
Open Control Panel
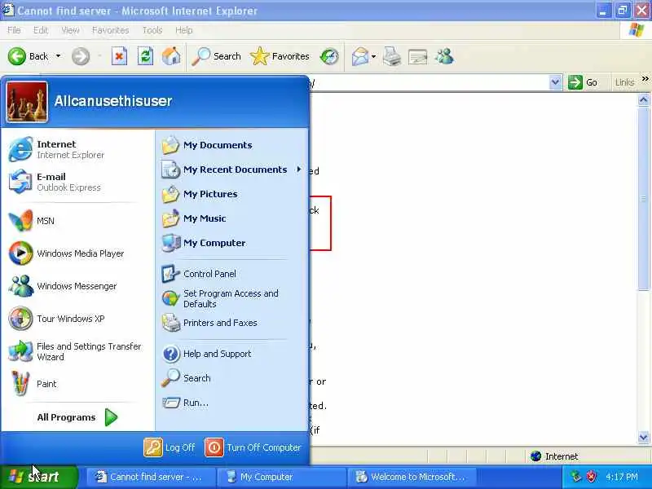tap(232, 274)
